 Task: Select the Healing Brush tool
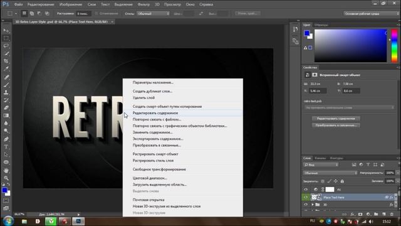[6, 77]
